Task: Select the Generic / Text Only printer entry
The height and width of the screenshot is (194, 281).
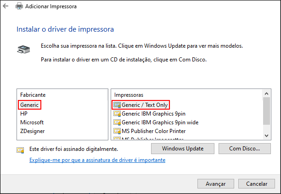Action: pyautogui.click(x=145, y=105)
